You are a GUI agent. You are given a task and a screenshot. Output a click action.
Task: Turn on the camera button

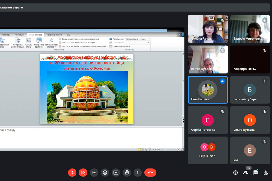click(x=83, y=173)
